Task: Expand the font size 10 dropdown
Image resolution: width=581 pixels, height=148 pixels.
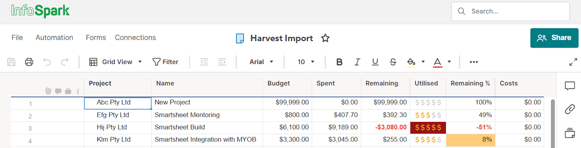Action: point(305,62)
